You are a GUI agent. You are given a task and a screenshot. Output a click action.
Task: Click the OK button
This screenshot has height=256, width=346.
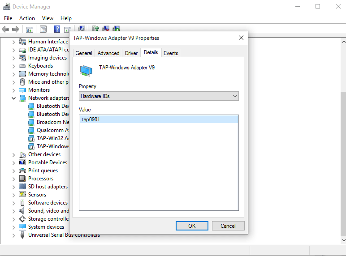tap(192, 226)
